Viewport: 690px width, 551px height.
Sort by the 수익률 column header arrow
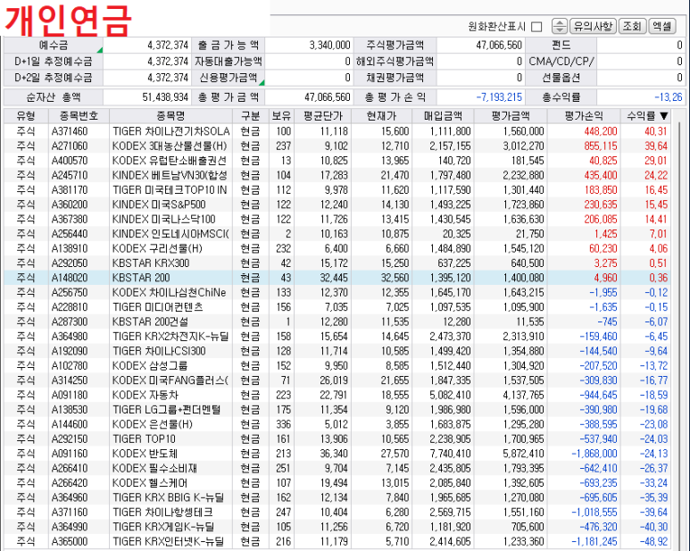[664, 116]
